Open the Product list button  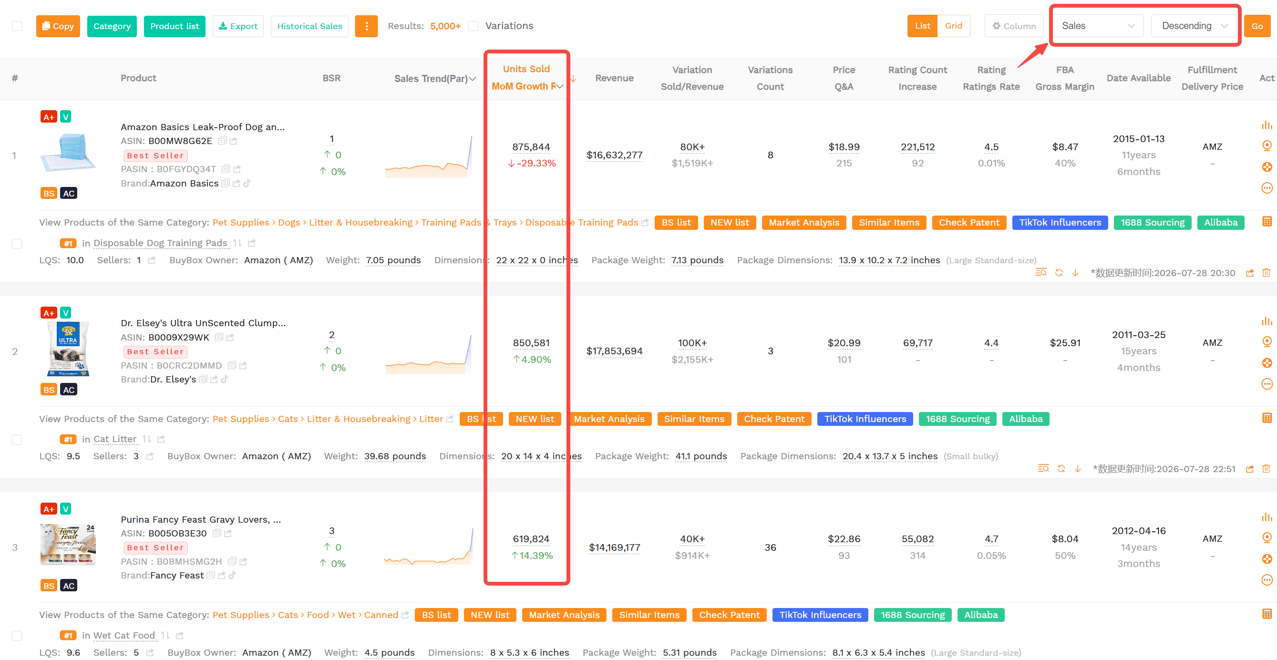175,26
